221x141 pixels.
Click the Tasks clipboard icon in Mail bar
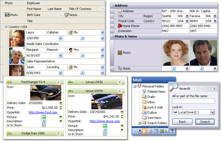(150, 131)
